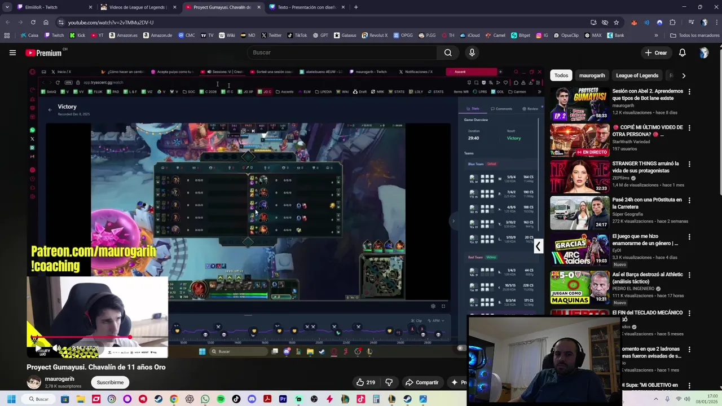Click the Chrome address bar URL

click(111, 23)
